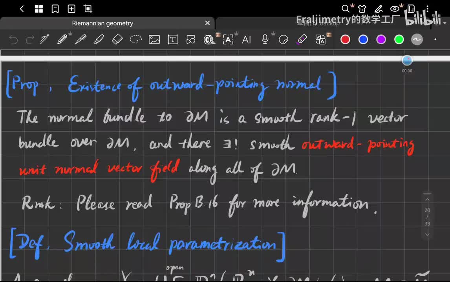Click the 00:00 timer label
The width and height of the screenshot is (450, 282).
point(407,71)
